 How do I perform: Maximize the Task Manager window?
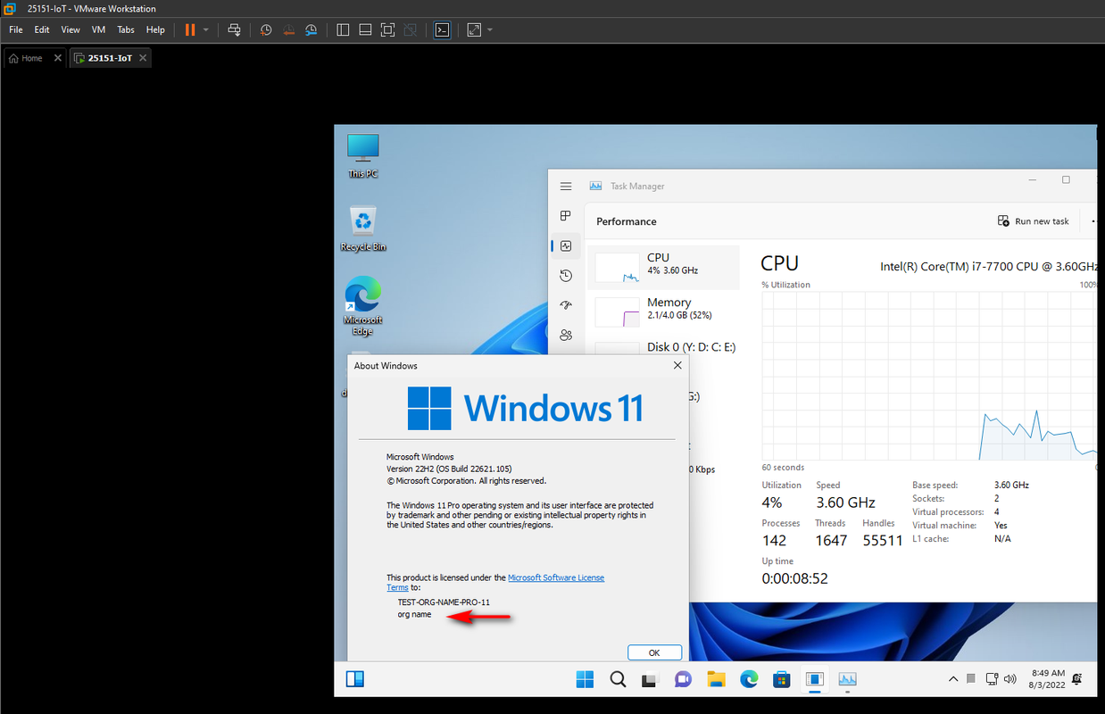(1066, 179)
